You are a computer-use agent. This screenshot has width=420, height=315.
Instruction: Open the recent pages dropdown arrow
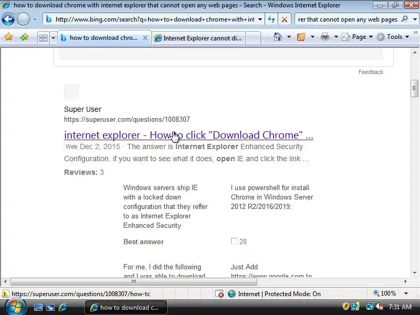(x=35, y=19)
